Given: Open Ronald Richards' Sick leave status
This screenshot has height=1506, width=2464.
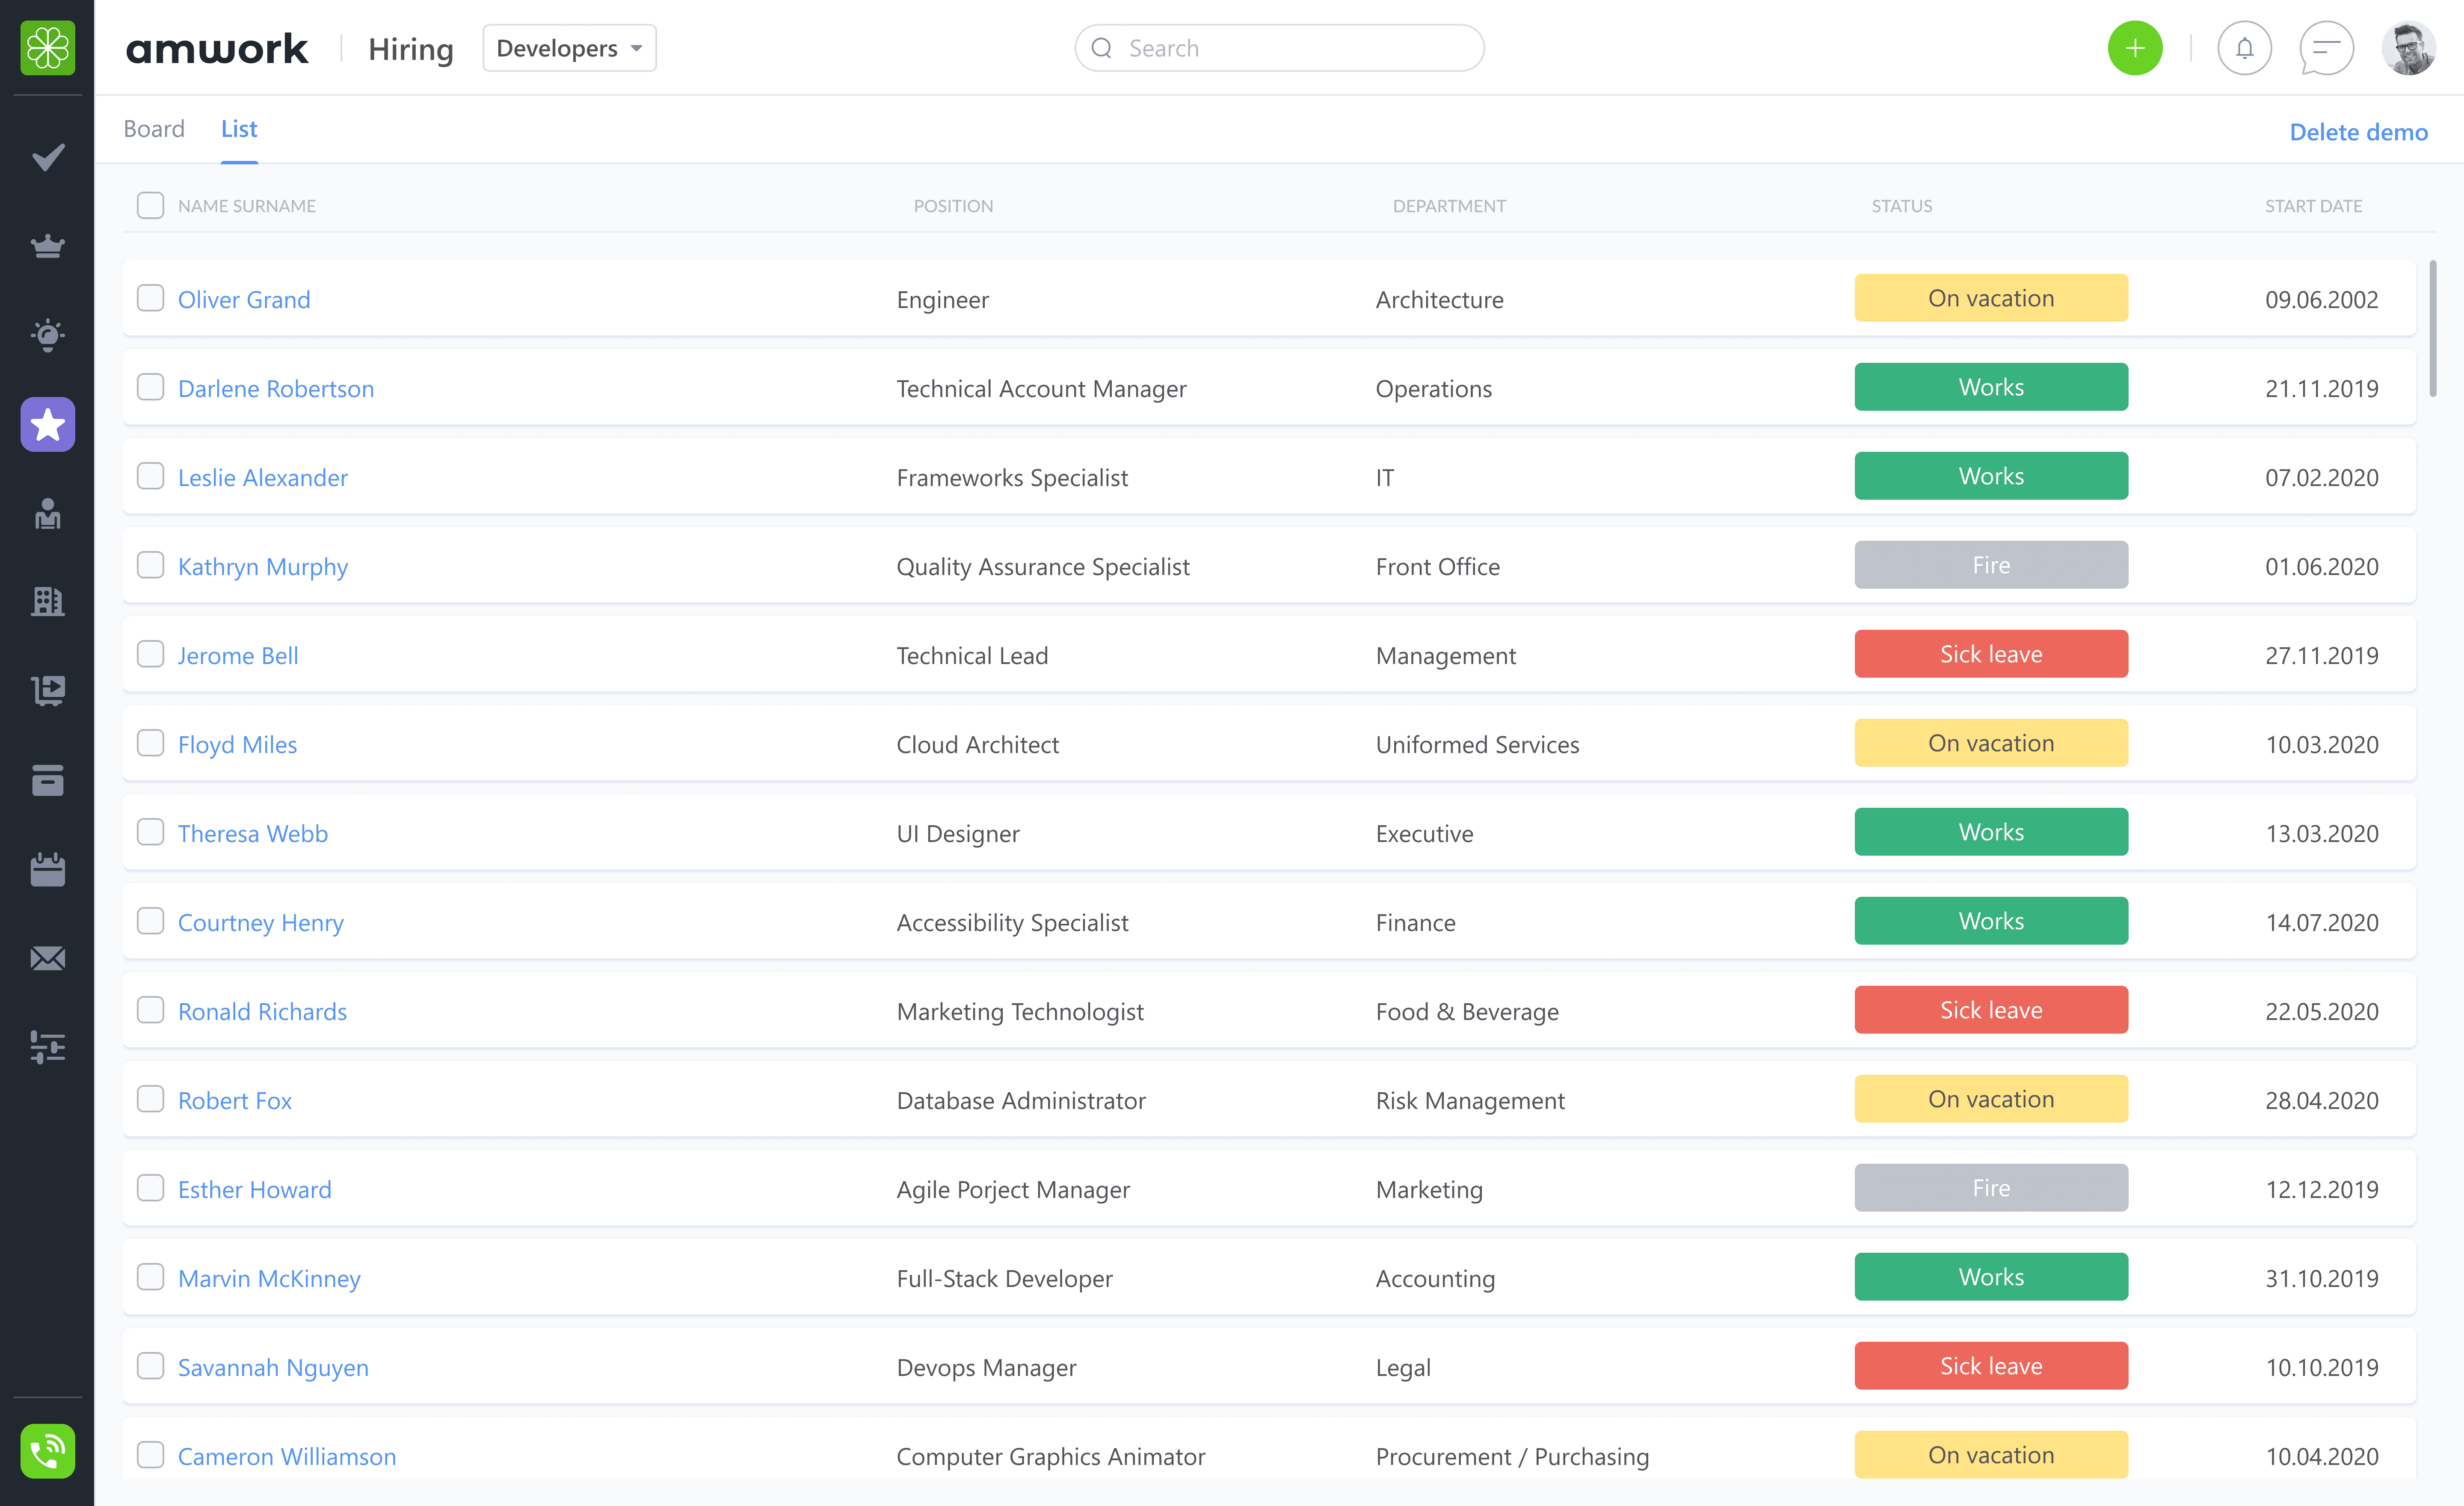Looking at the screenshot, I should [x=1991, y=1010].
